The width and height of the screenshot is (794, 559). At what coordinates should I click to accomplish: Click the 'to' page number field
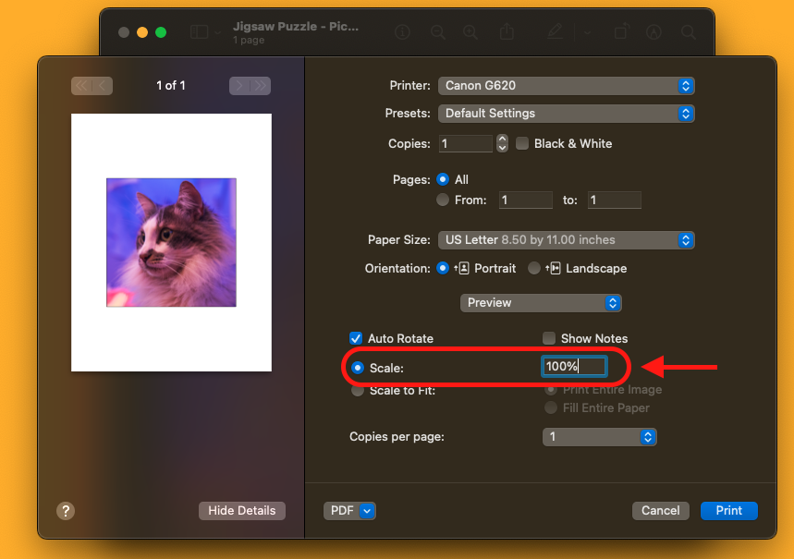coord(615,200)
